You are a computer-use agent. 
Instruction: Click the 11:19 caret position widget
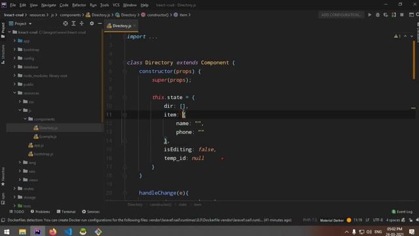358,220
